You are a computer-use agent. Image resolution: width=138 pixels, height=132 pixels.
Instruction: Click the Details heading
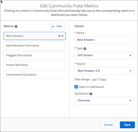pos(79,26)
